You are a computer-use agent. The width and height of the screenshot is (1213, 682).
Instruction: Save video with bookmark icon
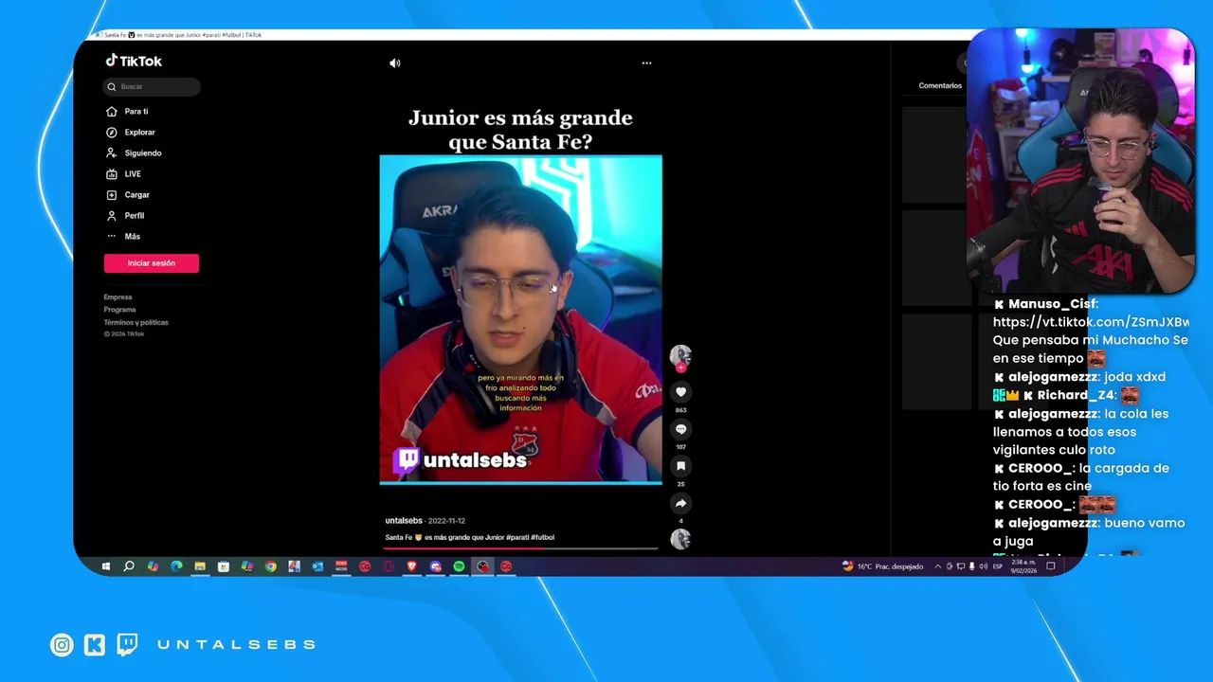point(680,466)
